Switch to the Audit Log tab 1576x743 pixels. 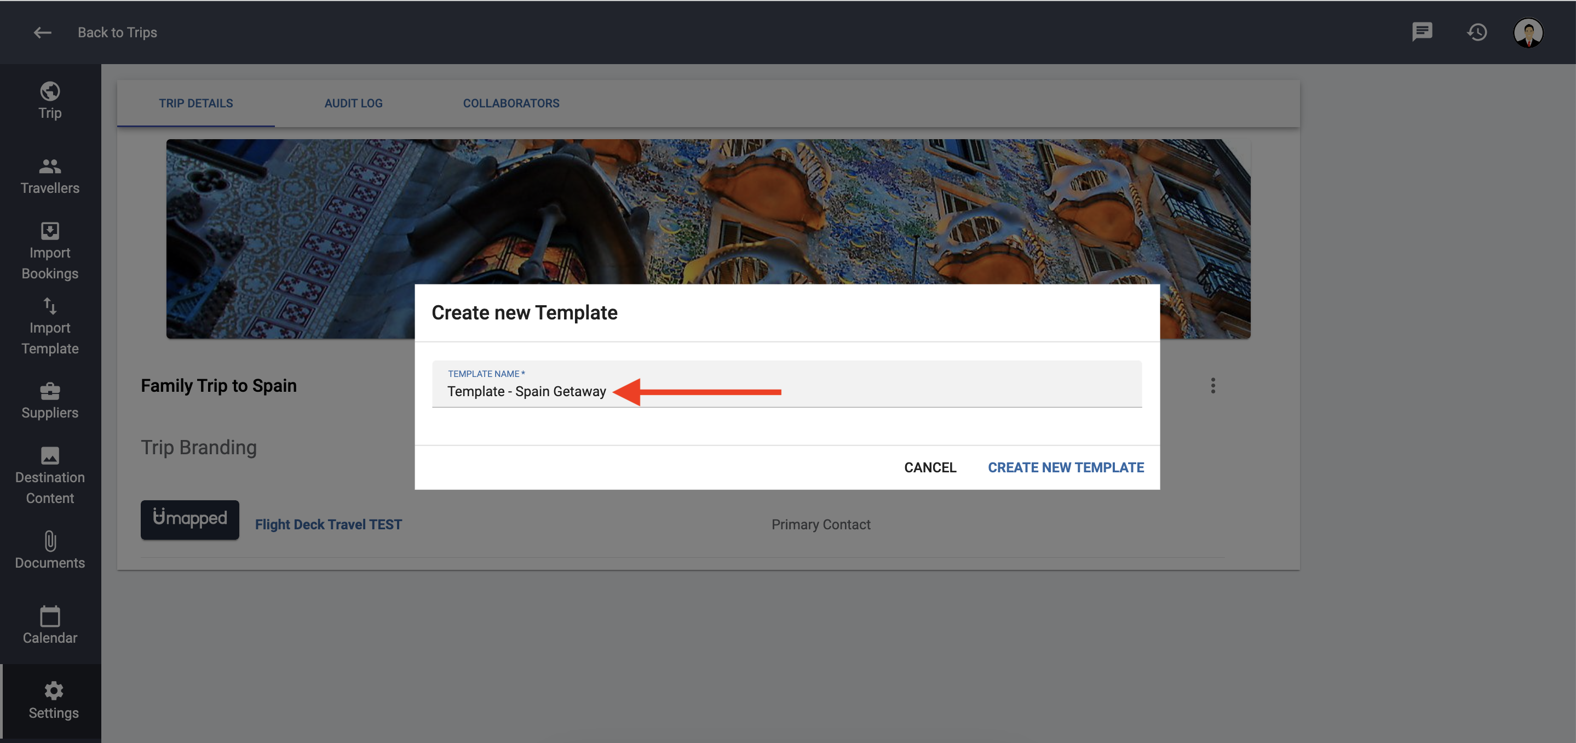pos(354,104)
